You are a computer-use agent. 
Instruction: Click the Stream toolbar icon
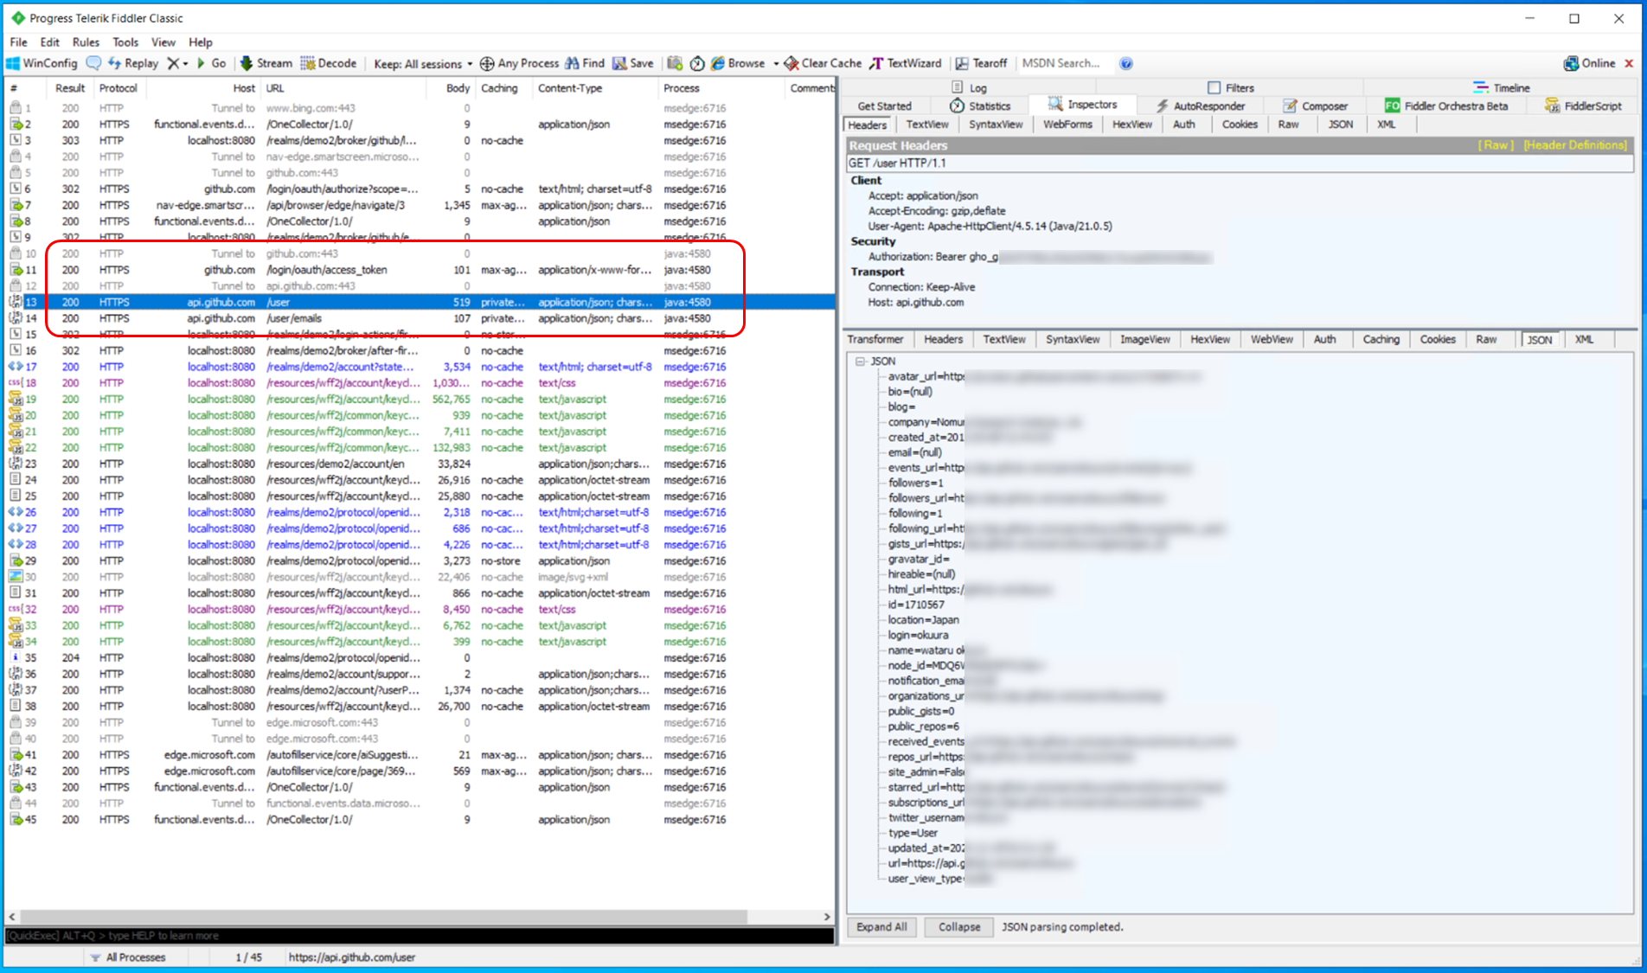(x=266, y=62)
